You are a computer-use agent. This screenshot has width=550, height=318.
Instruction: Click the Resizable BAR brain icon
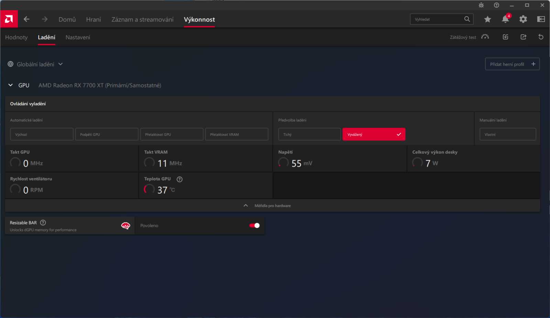click(x=125, y=226)
